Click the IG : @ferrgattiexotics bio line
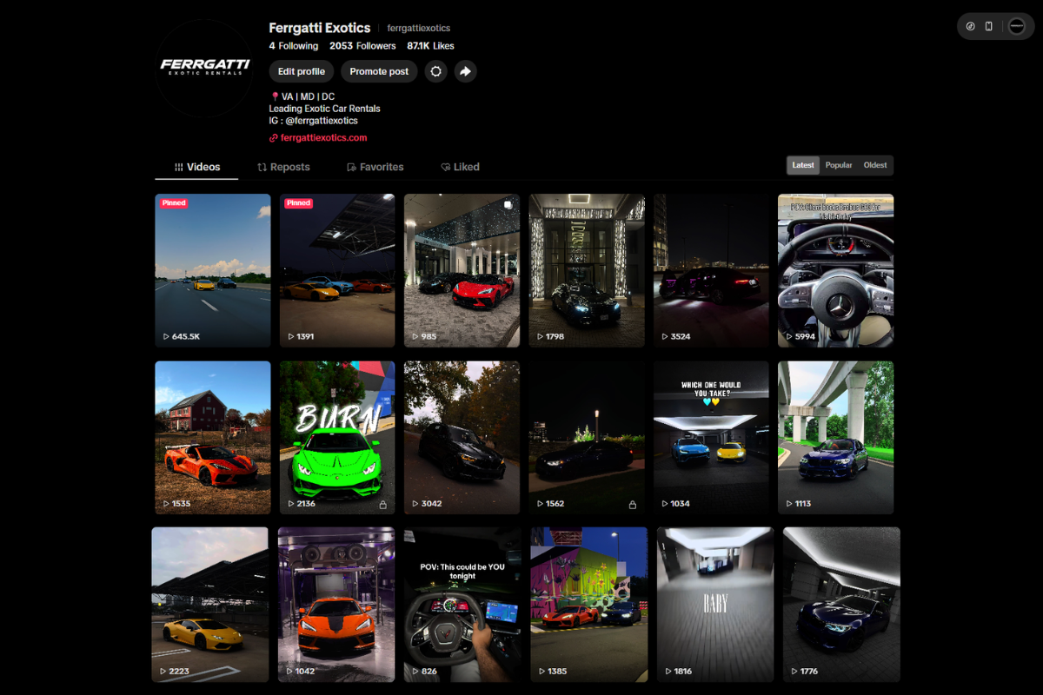The width and height of the screenshot is (1043, 695). coord(313,121)
